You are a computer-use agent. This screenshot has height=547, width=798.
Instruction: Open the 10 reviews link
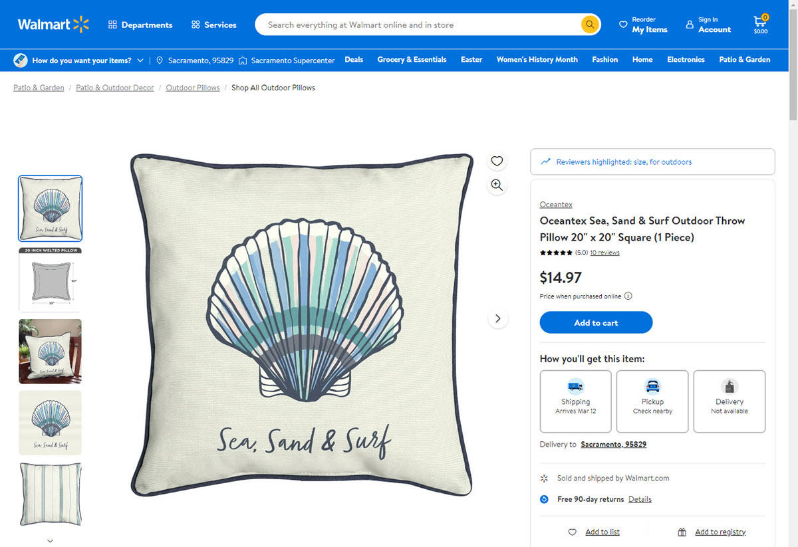click(x=604, y=253)
